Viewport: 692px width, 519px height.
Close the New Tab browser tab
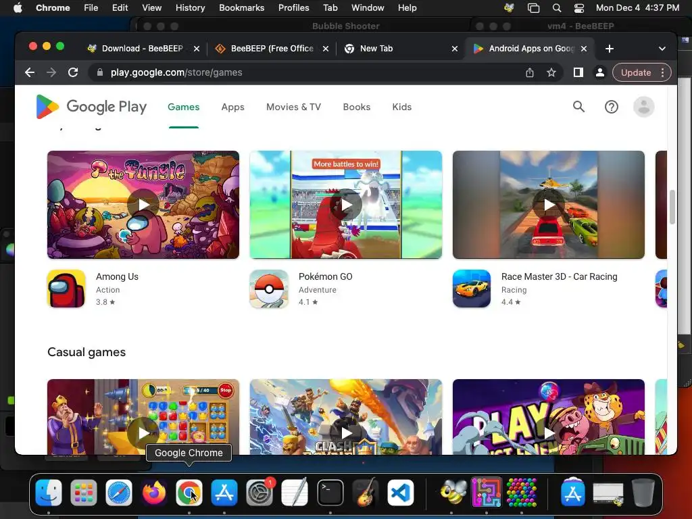pos(455,49)
